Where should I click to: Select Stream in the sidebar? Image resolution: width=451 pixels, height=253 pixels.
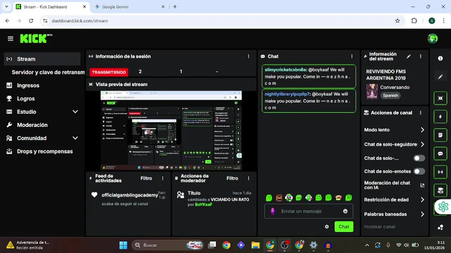tap(43, 59)
